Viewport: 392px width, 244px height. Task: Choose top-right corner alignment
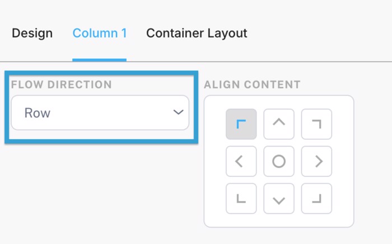[316, 124]
